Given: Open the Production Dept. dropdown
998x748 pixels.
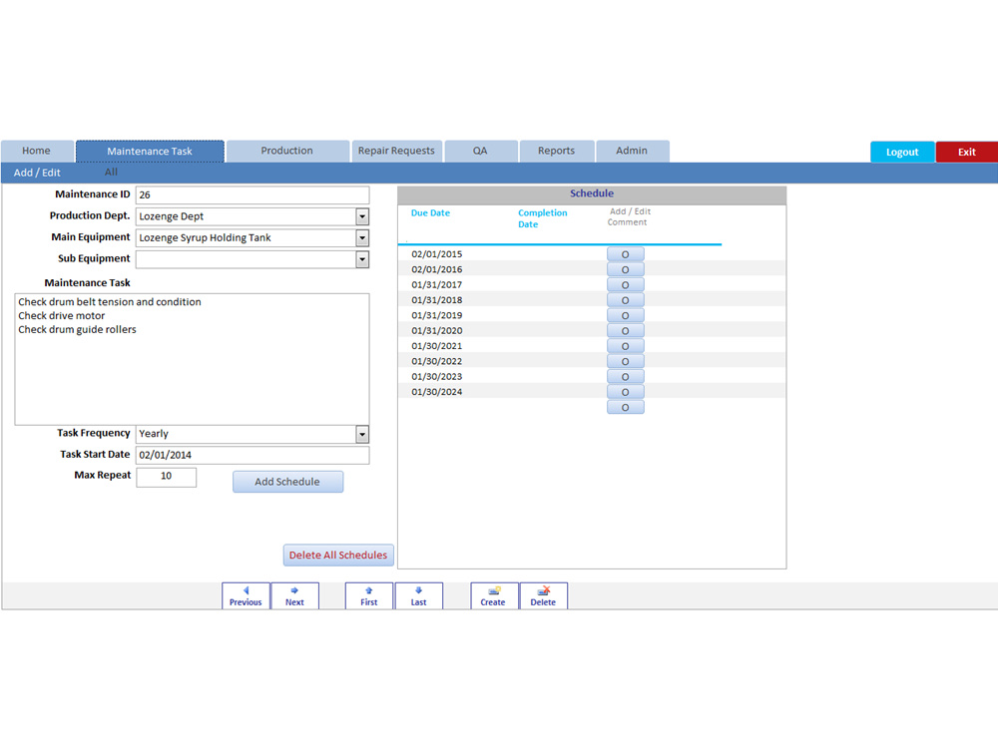Looking at the screenshot, I should coord(361,216).
